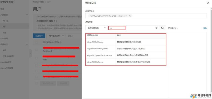Image resolution: width=212 pixels, height=99 pixels.
Task: Click the TestAliyun2 display name in user list
Action: coord(47,51)
